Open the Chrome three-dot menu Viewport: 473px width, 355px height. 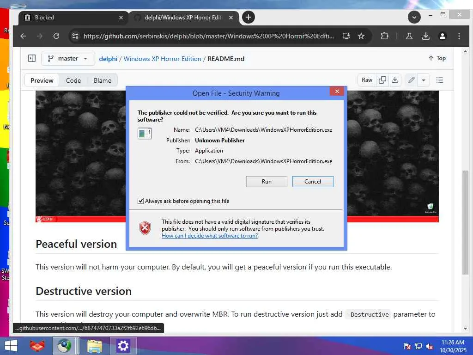pos(459,36)
